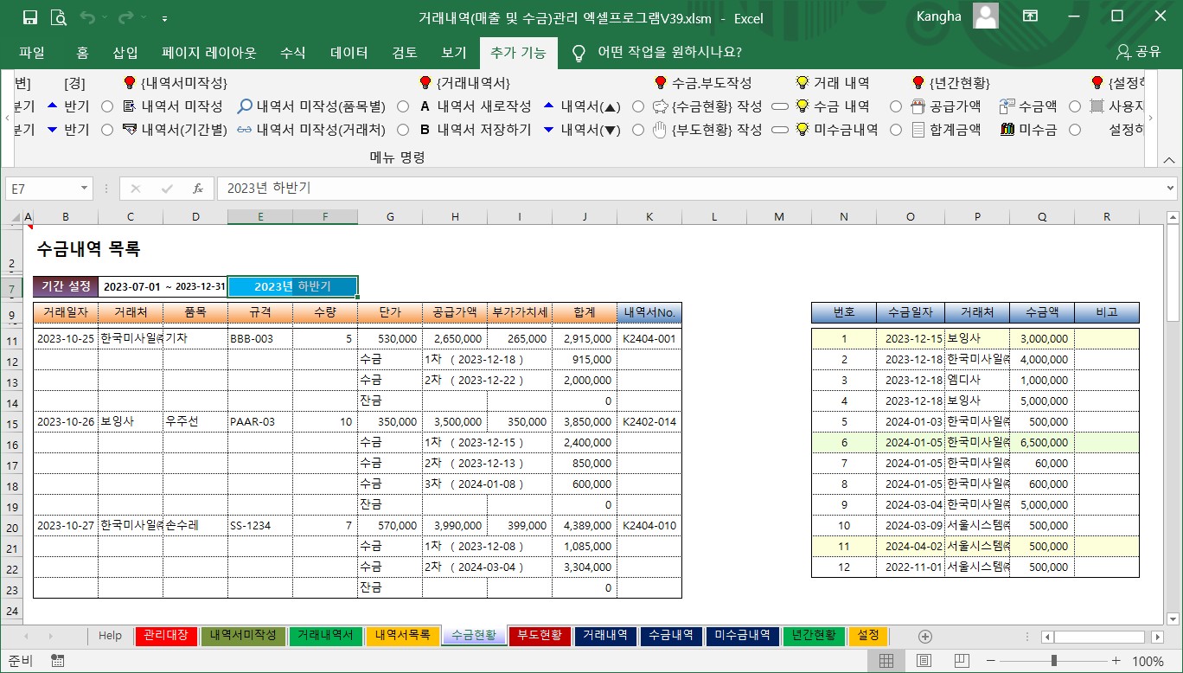Click 어떤 작업을 원하시나요 search box
1183x673 pixels.
669,52
